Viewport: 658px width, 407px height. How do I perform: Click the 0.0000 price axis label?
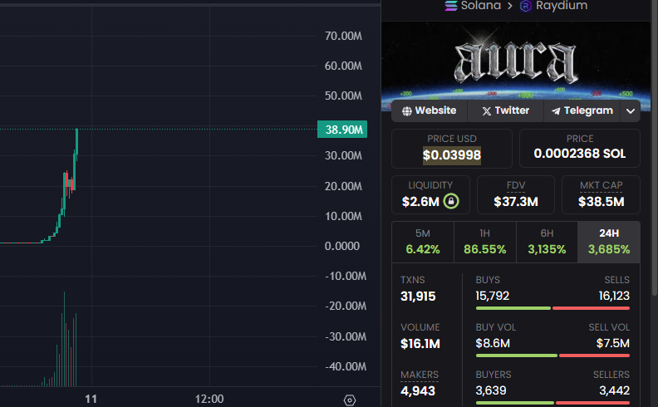point(342,247)
